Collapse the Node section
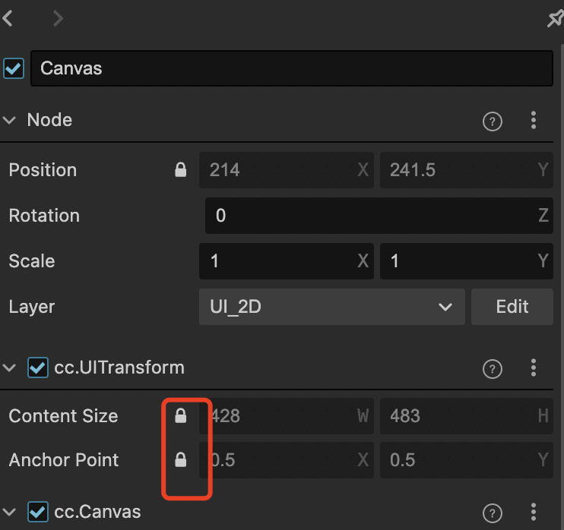This screenshot has width=564, height=530. [x=10, y=120]
